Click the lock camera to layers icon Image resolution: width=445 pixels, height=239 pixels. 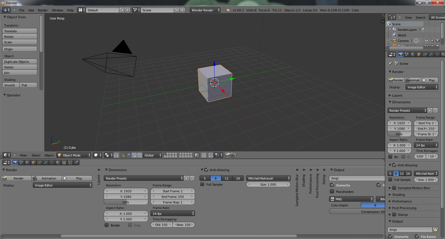[x=197, y=155]
